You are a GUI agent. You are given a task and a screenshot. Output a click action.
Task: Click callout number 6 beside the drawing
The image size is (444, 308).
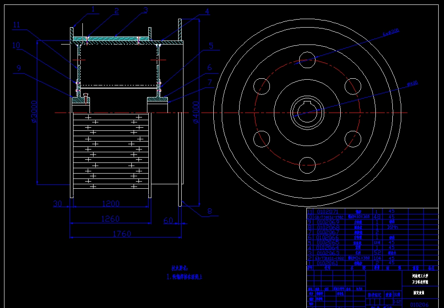tap(210, 67)
